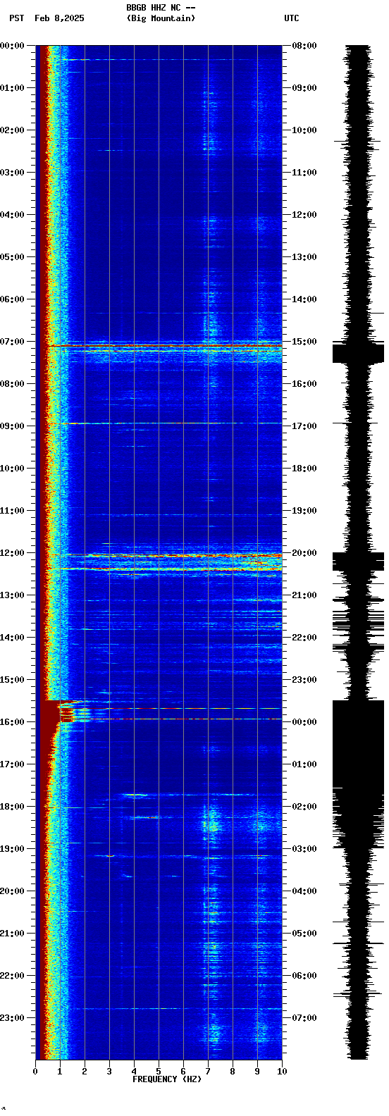Click the UTC time label '17:00'
This screenshot has height=1116, width=389.
304,426
